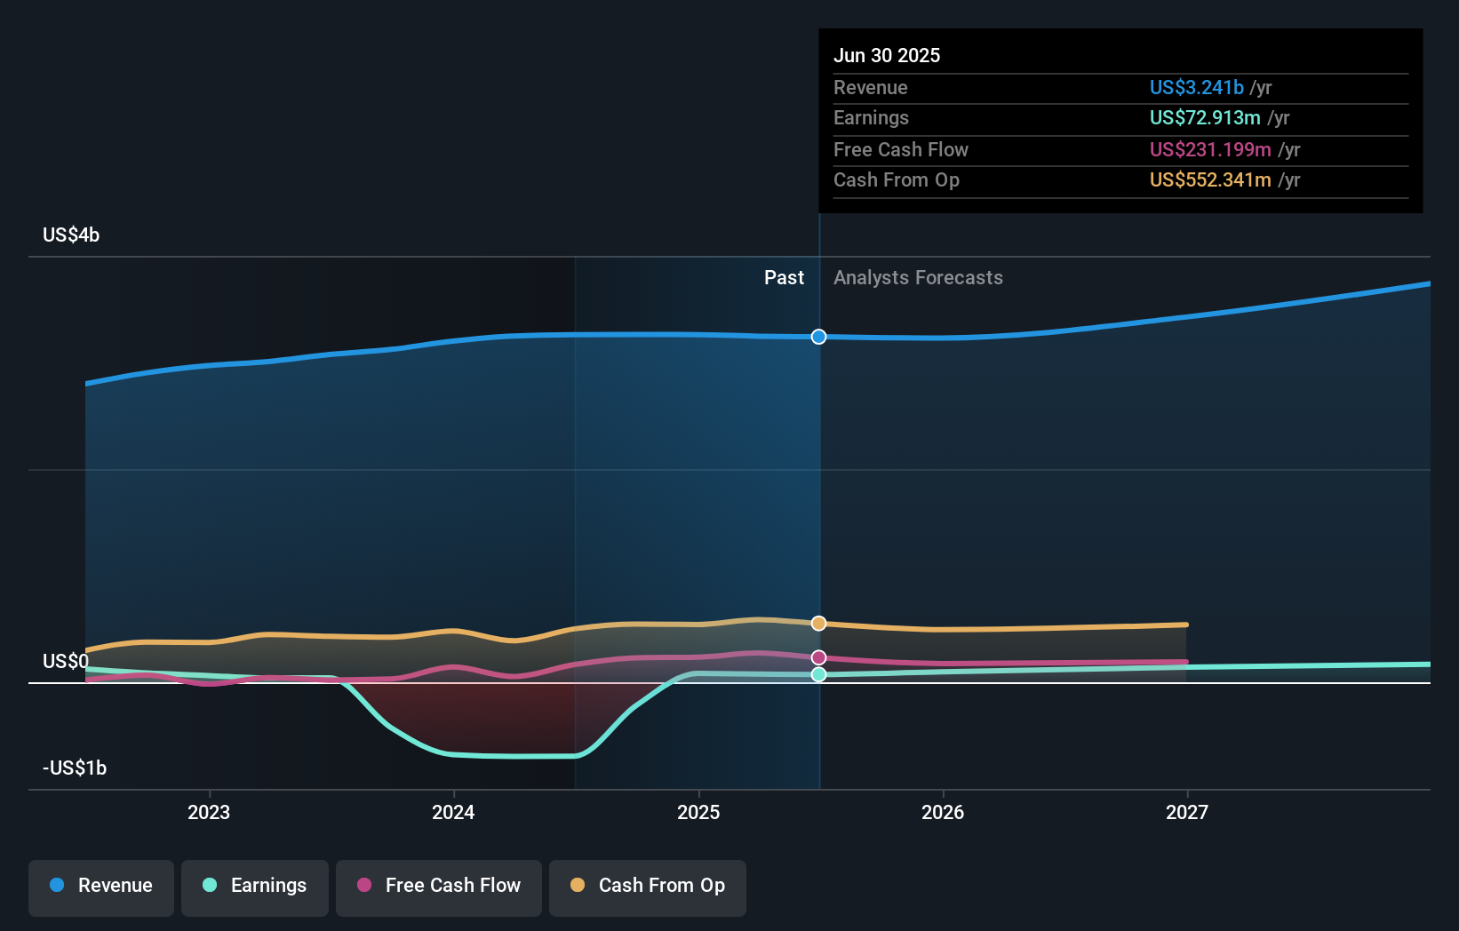Screen dimensions: 1459x931
Task: Click the Past section label
Action: pyautogui.click(x=784, y=278)
